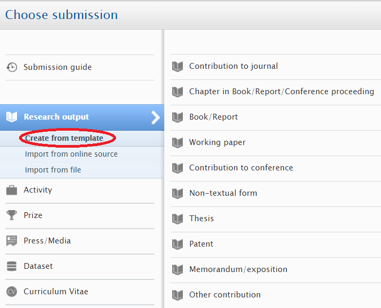This screenshot has width=381, height=308.
Task: Click the Prize trophy icon
Action: pyautogui.click(x=12, y=215)
